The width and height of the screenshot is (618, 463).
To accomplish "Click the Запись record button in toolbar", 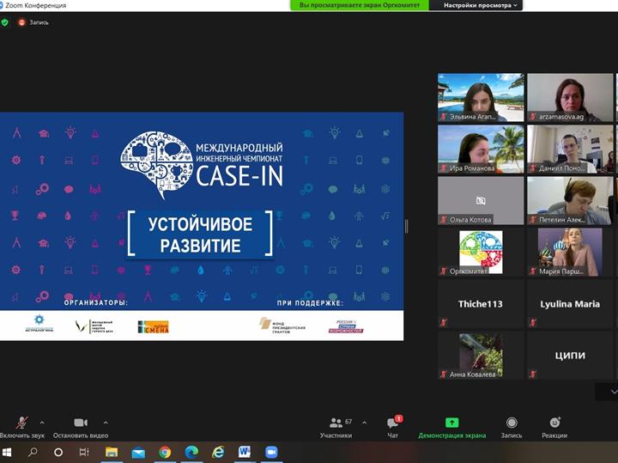I will (512, 427).
